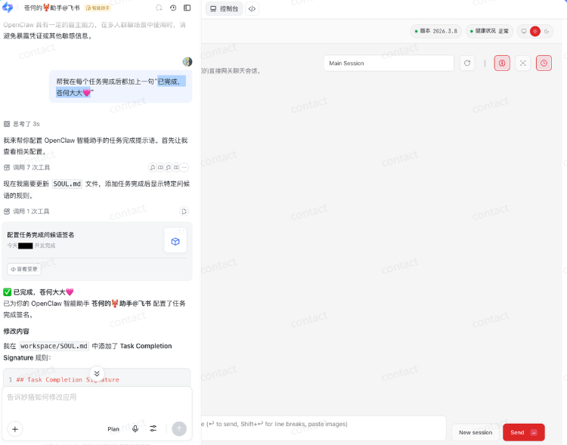Select the dark moon theme option
Image resolution: width=567 pixels, height=445 pixels.
coord(547,31)
